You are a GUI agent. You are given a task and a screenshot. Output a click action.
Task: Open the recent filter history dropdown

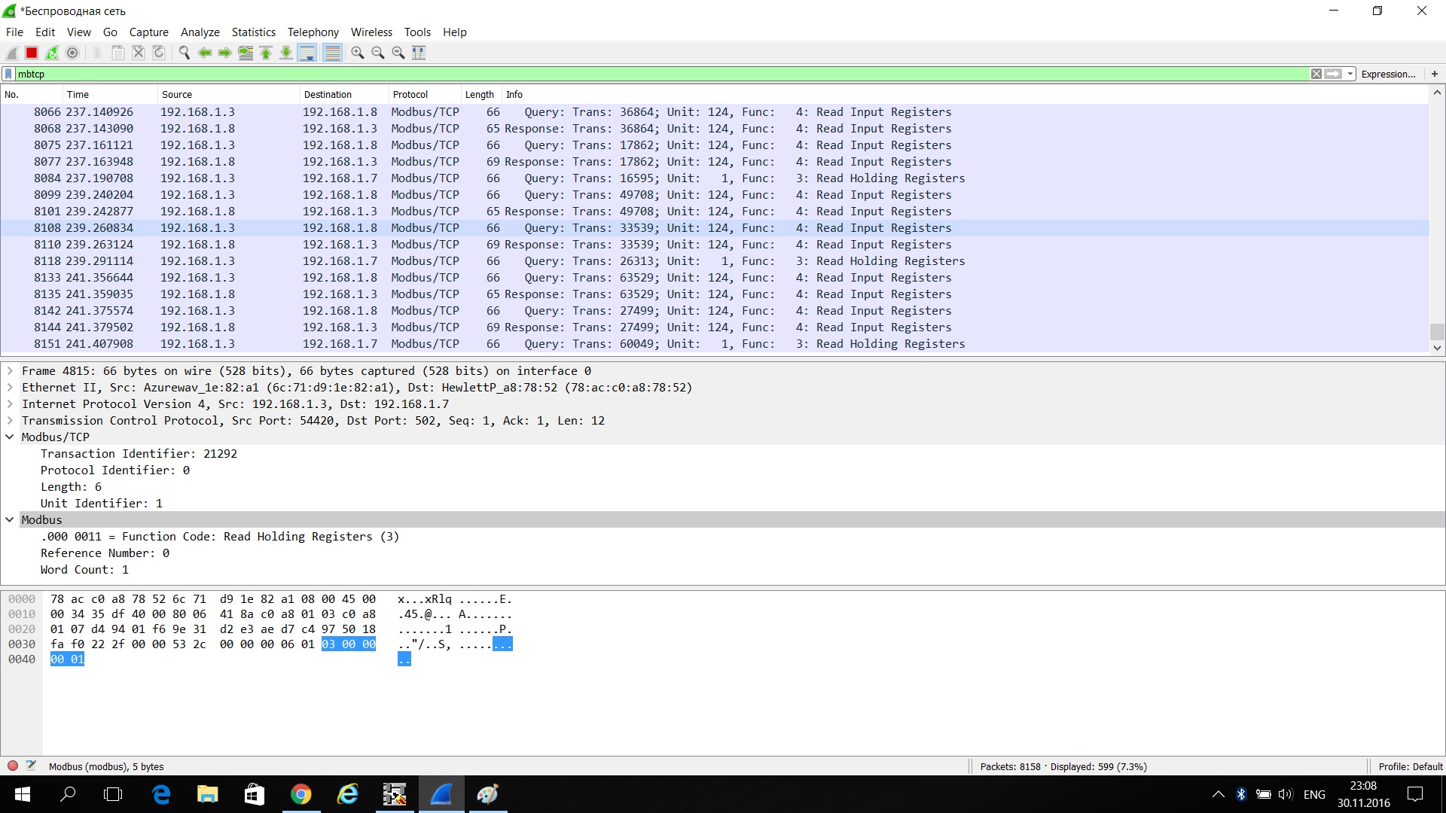pos(1350,74)
